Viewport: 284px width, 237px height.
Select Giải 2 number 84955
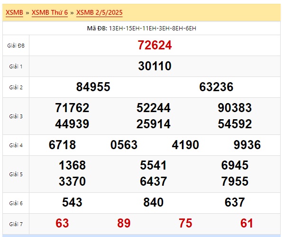pyautogui.click(x=93, y=87)
